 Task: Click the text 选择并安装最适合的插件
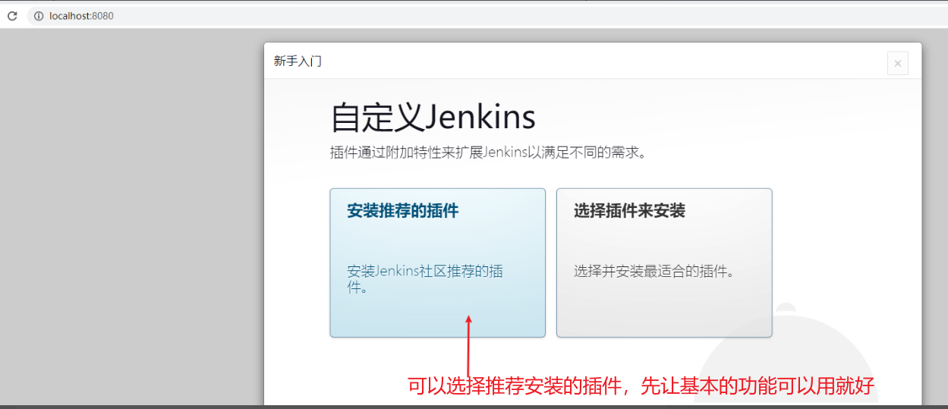(x=654, y=271)
